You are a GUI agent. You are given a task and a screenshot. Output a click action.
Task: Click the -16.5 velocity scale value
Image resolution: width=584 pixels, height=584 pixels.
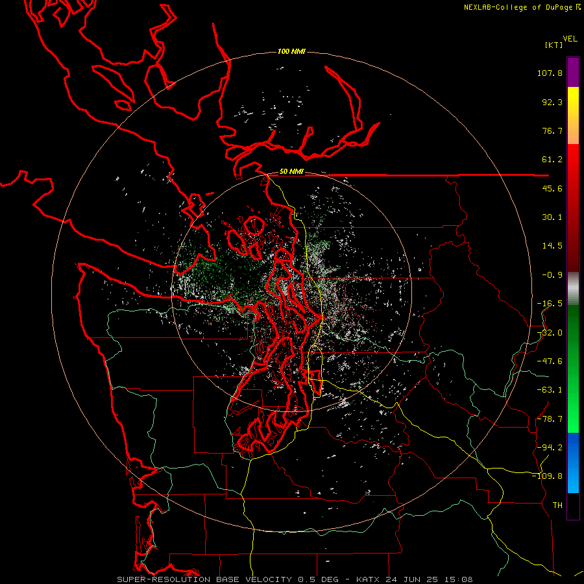click(x=550, y=304)
